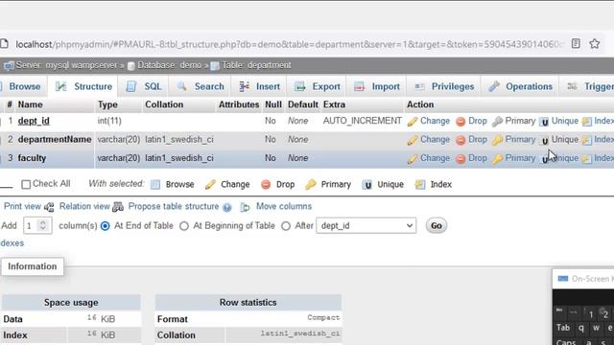Click With selected Change link
This screenshot has height=345, width=614.
click(235, 184)
